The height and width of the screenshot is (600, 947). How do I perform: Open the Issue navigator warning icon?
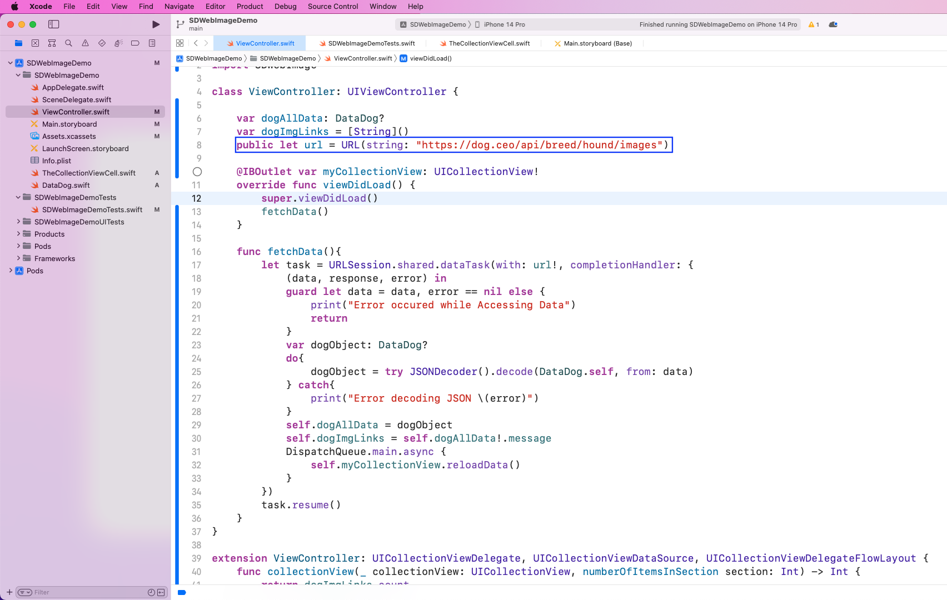(85, 43)
